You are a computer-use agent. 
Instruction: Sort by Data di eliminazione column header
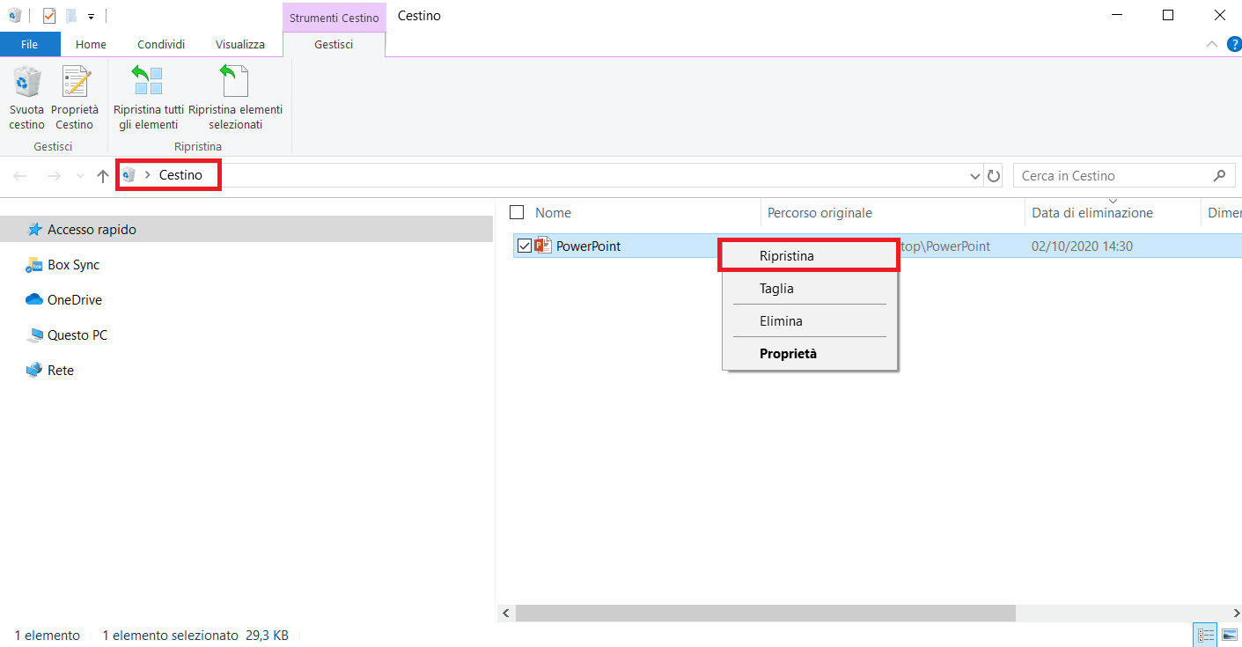[x=1092, y=213]
